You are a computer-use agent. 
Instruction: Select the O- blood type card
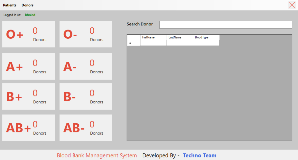[85, 34]
